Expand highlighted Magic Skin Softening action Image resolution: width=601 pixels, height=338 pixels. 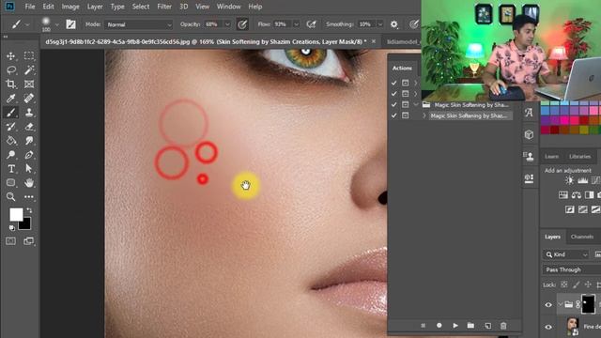tap(424, 115)
